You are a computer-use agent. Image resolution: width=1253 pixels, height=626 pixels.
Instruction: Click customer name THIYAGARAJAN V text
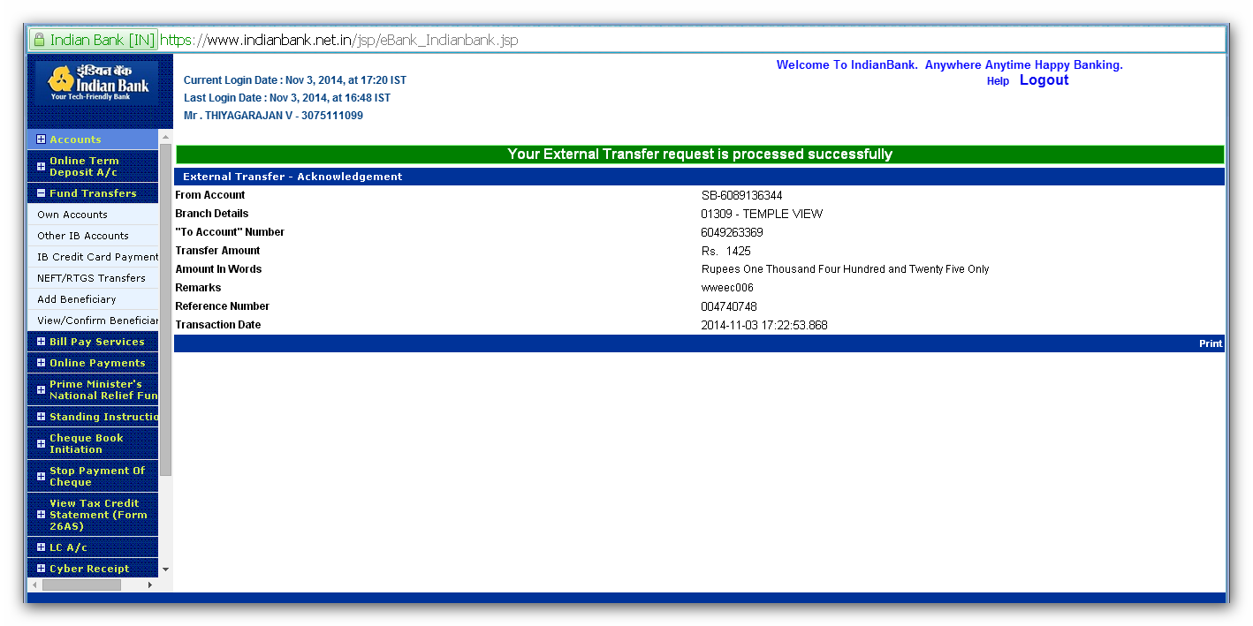[273, 116]
